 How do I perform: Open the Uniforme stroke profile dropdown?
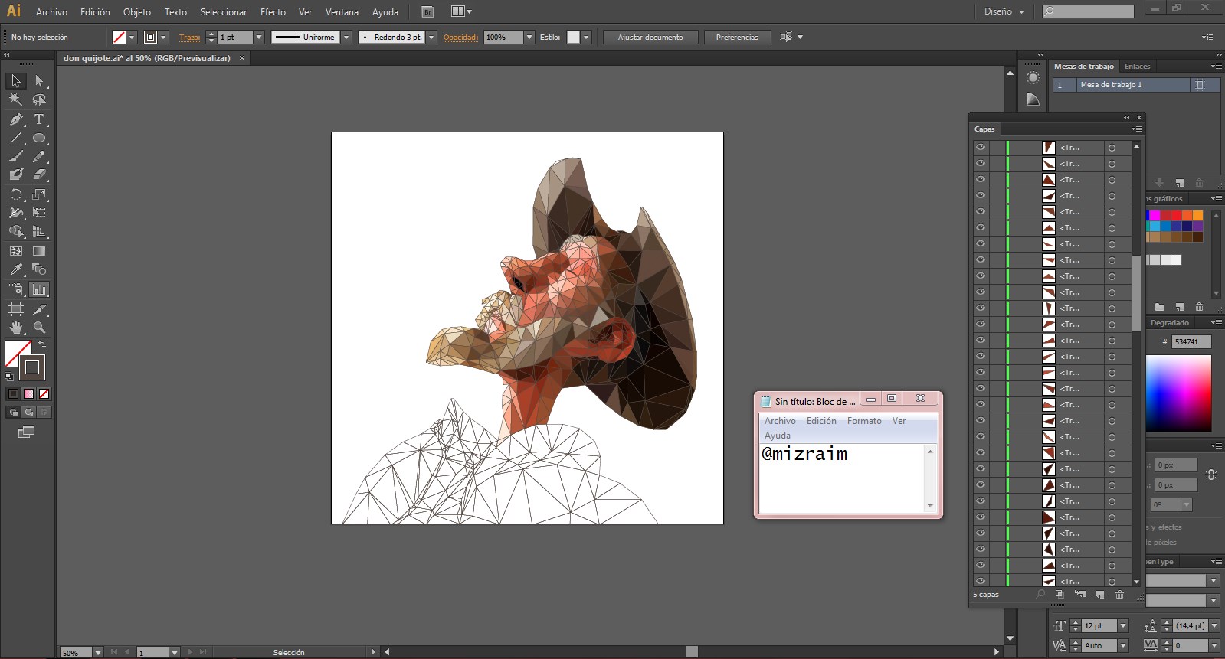pyautogui.click(x=346, y=38)
